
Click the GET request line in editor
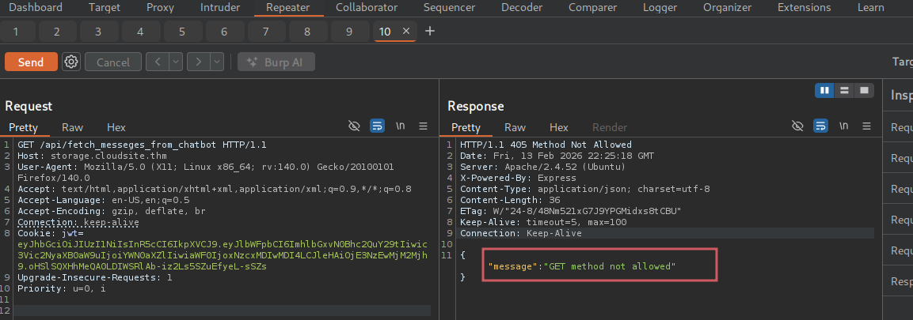coord(142,145)
